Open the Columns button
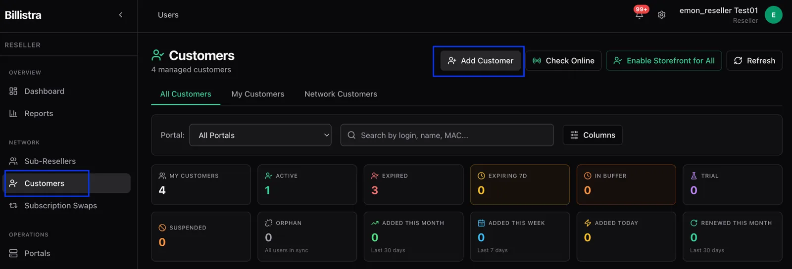The height and width of the screenshot is (269, 792). click(x=593, y=135)
